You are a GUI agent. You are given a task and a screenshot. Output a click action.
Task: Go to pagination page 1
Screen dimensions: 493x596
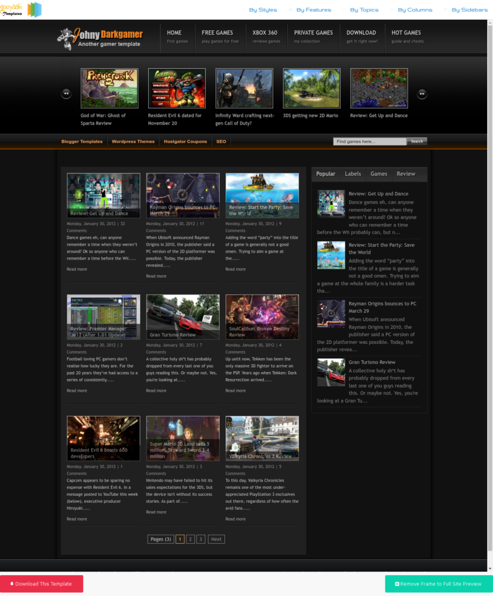click(x=180, y=539)
